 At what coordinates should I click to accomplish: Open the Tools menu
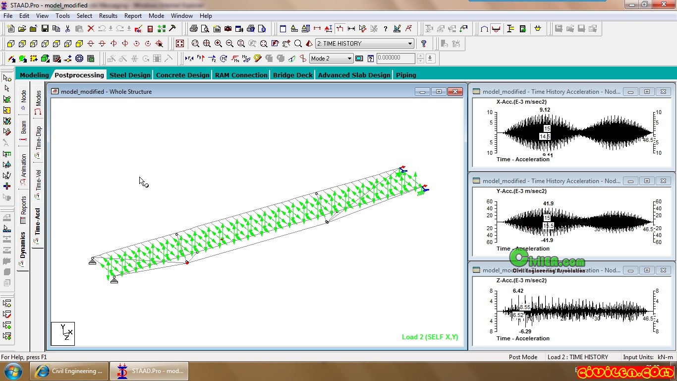[x=62, y=16]
